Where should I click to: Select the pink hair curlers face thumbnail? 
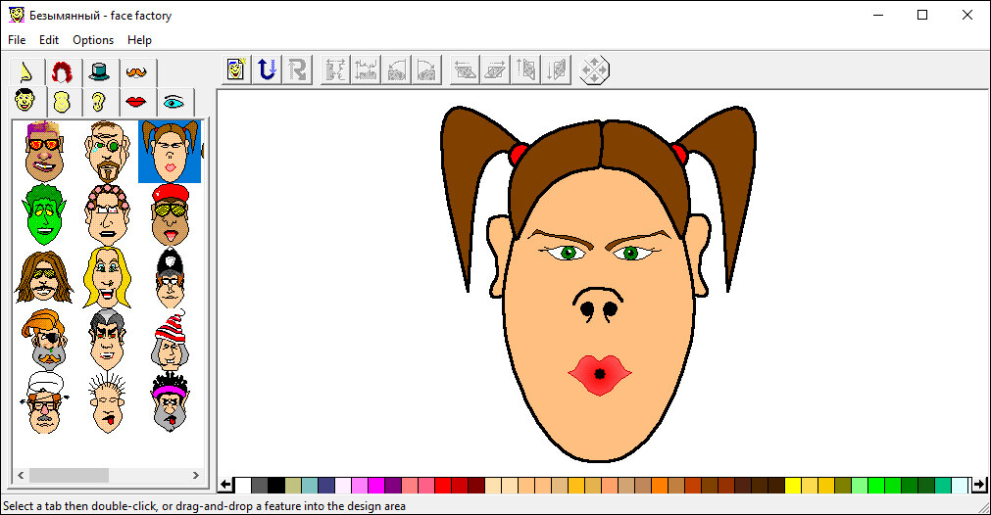tap(107, 214)
